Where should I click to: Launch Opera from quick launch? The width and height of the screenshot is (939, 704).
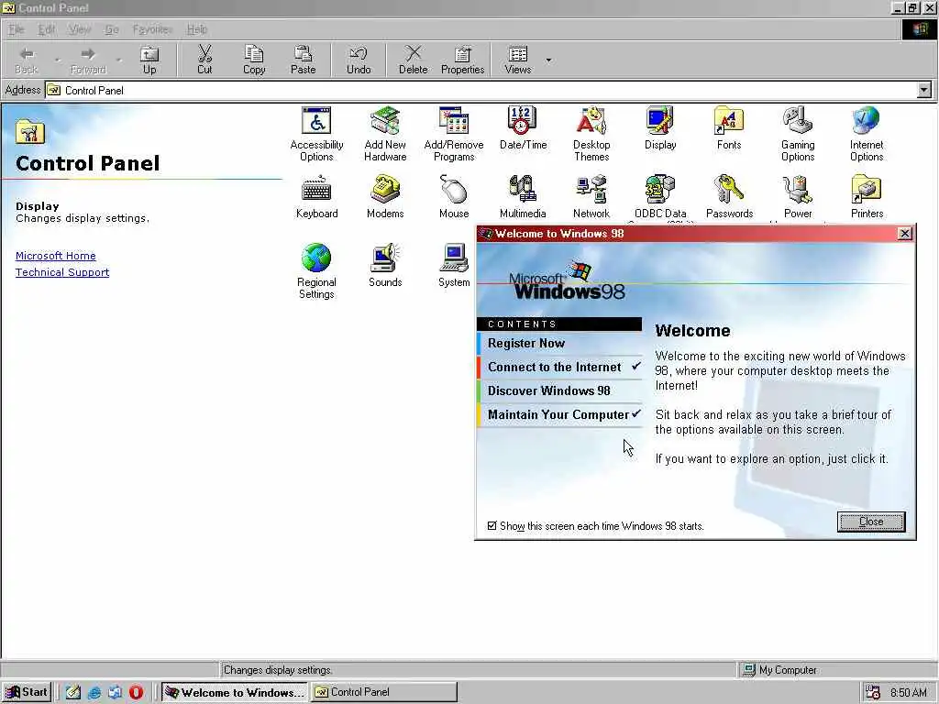(136, 693)
